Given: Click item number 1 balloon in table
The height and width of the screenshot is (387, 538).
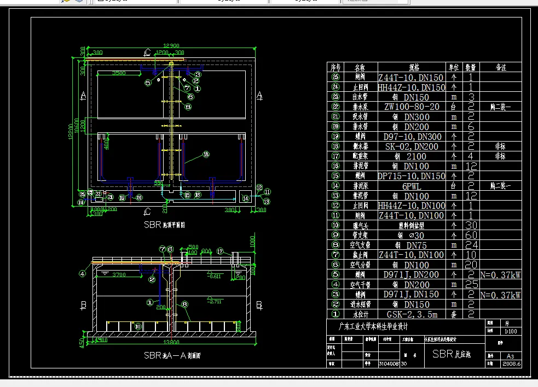Looking at the screenshot, I should [x=335, y=314].
